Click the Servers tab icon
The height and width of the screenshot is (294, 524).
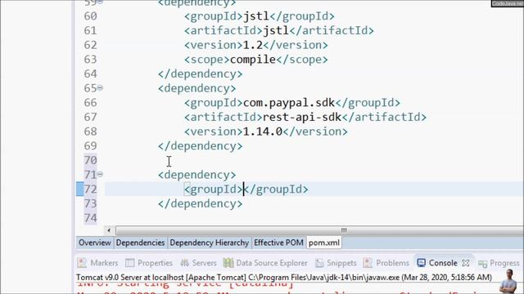tap(184, 263)
